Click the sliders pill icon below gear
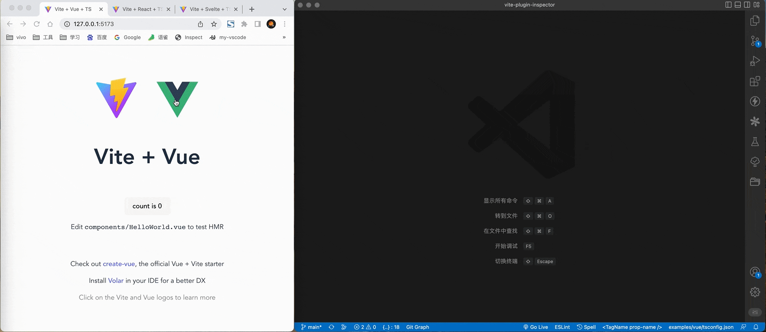The image size is (766, 332). [755, 312]
